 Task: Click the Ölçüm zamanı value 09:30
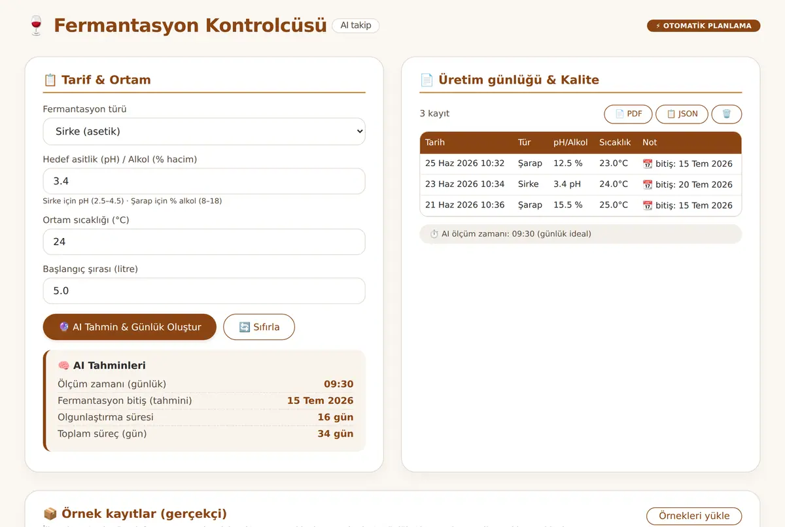(x=339, y=384)
